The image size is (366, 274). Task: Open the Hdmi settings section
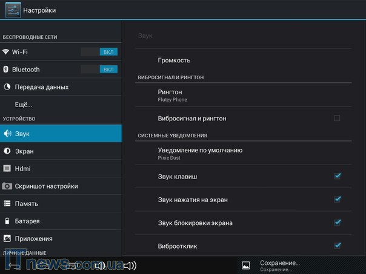point(22,169)
